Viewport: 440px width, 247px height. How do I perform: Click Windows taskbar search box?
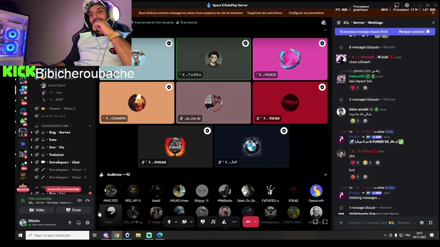point(57,235)
